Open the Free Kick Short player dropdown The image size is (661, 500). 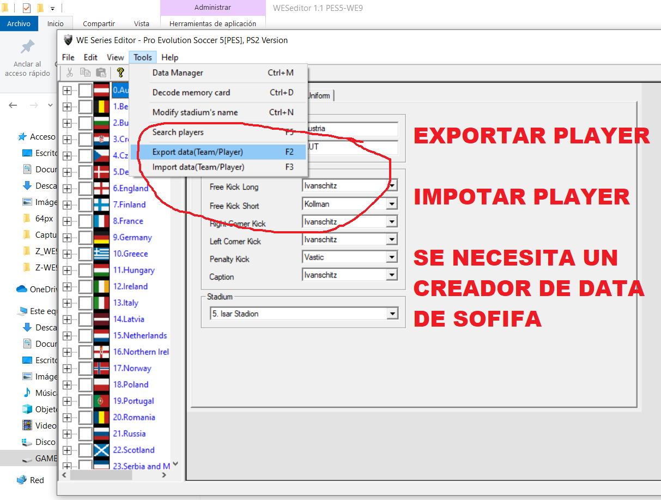click(392, 204)
